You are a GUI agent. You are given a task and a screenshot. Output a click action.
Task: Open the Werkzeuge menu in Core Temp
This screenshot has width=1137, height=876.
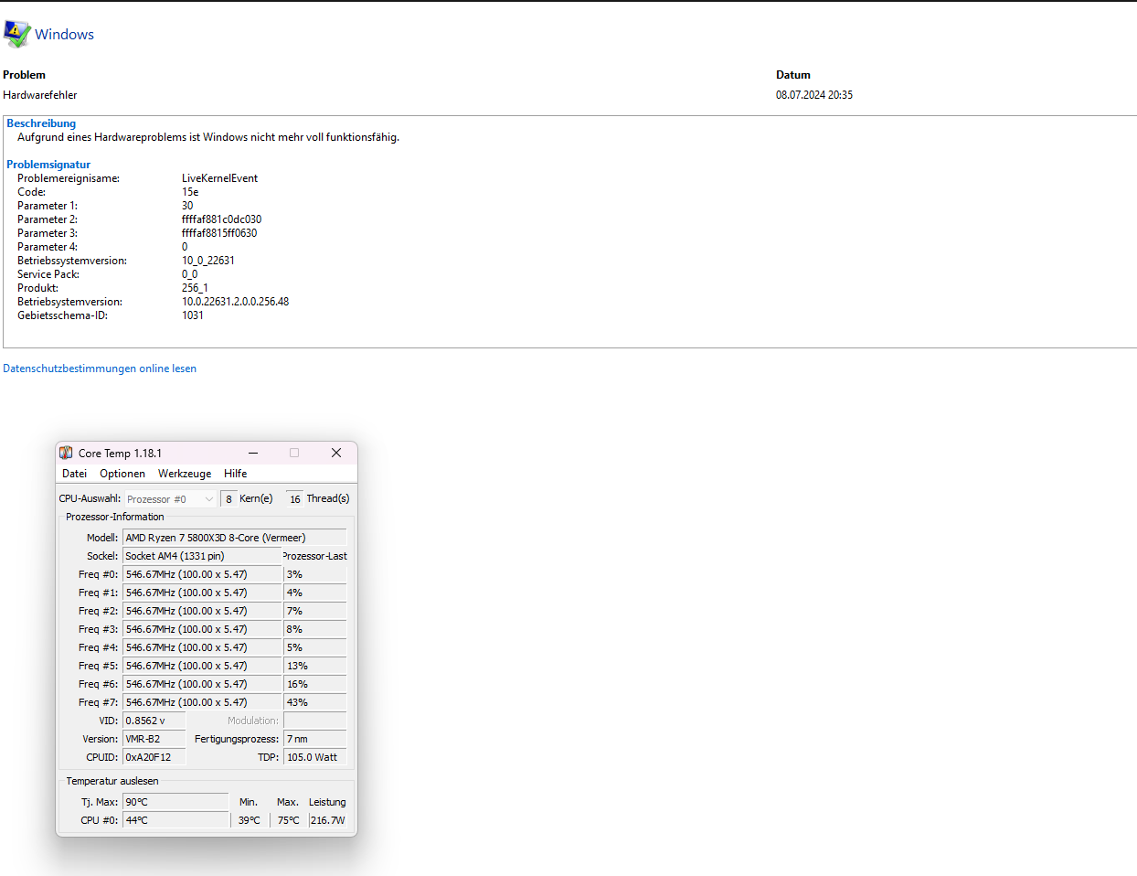click(x=185, y=474)
